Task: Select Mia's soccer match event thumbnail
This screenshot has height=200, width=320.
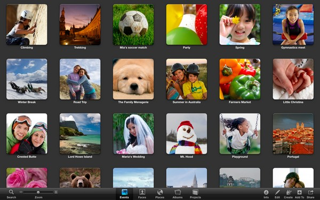Action: click(x=133, y=25)
